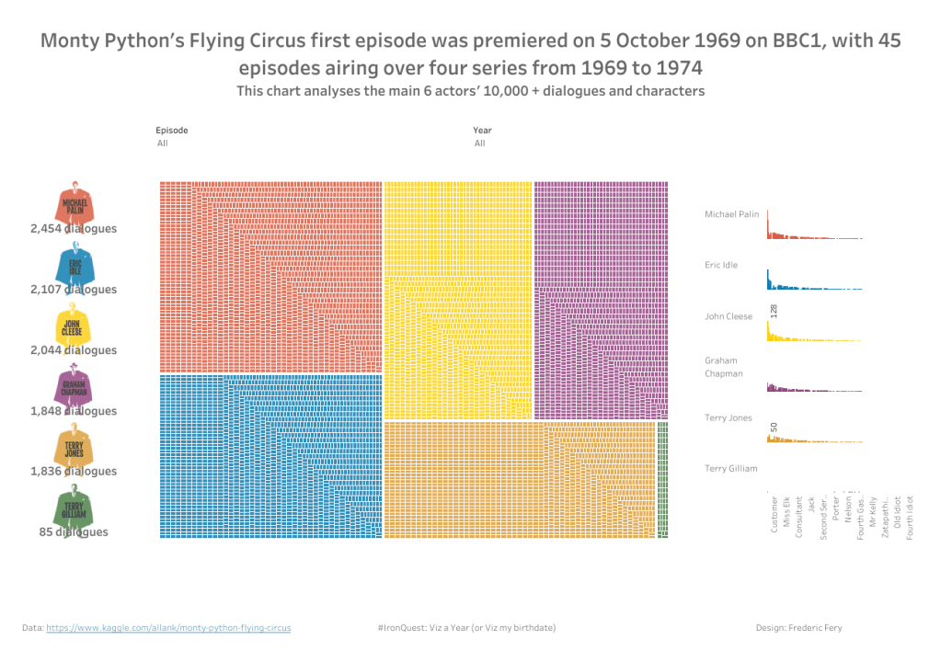Select the blue Eric Idle treemap block
The width and height of the screenshot is (941, 651).
[270, 455]
